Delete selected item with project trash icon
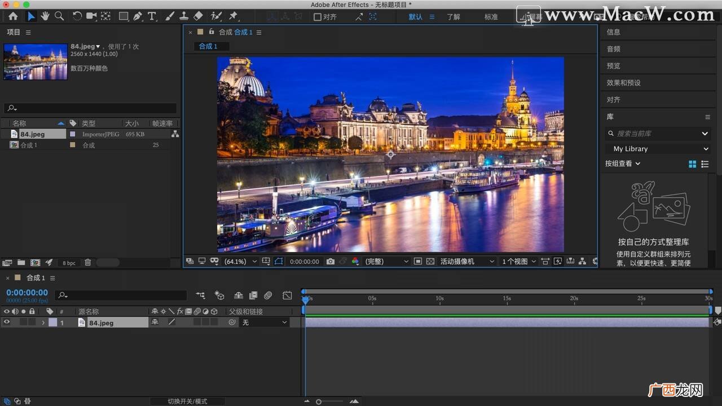This screenshot has height=406, width=722. [x=87, y=262]
